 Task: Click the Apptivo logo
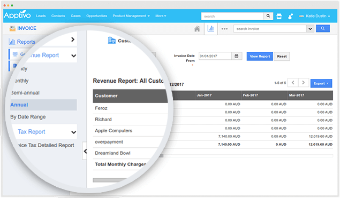(x=17, y=15)
